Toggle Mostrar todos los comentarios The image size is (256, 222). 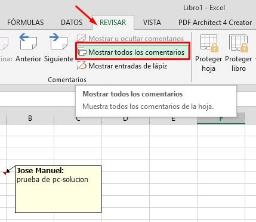[x=132, y=52]
